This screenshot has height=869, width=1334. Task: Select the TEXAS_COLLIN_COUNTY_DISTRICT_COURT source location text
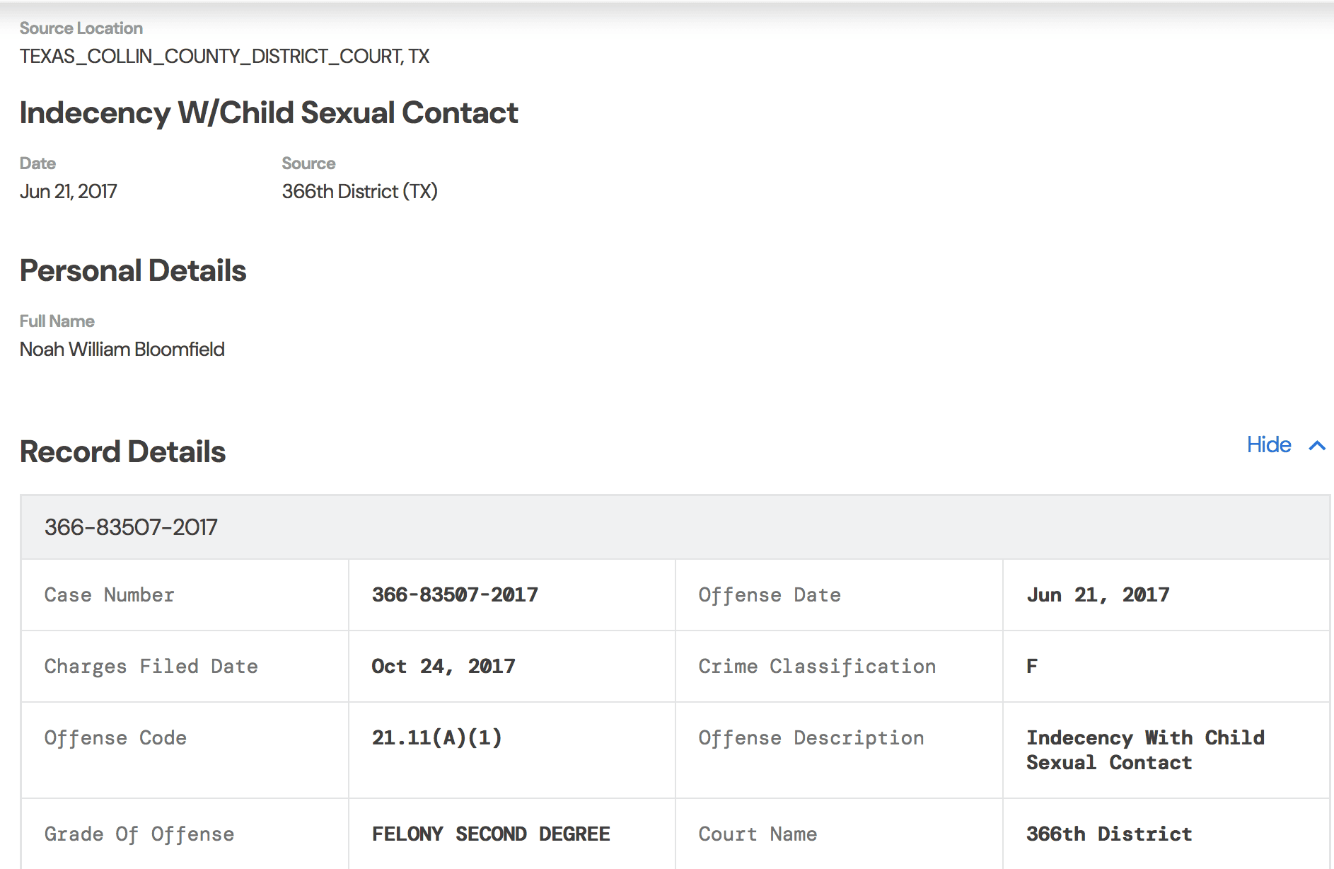(224, 57)
